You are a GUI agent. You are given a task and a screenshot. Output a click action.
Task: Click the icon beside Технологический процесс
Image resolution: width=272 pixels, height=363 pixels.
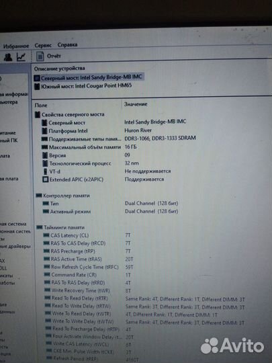tap(45, 163)
